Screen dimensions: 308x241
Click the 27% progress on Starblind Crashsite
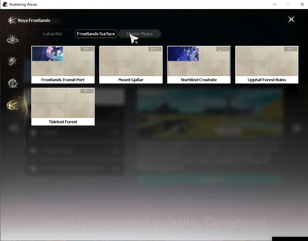223,49
